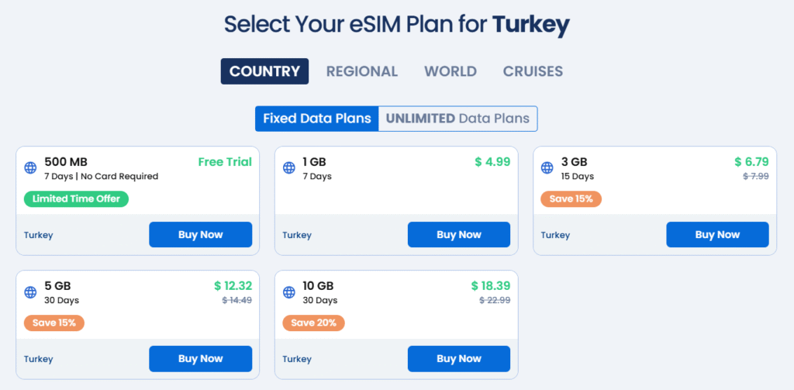Open the World tab
Image resolution: width=794 pixels, height=390 pixels.
coord(450,71)
